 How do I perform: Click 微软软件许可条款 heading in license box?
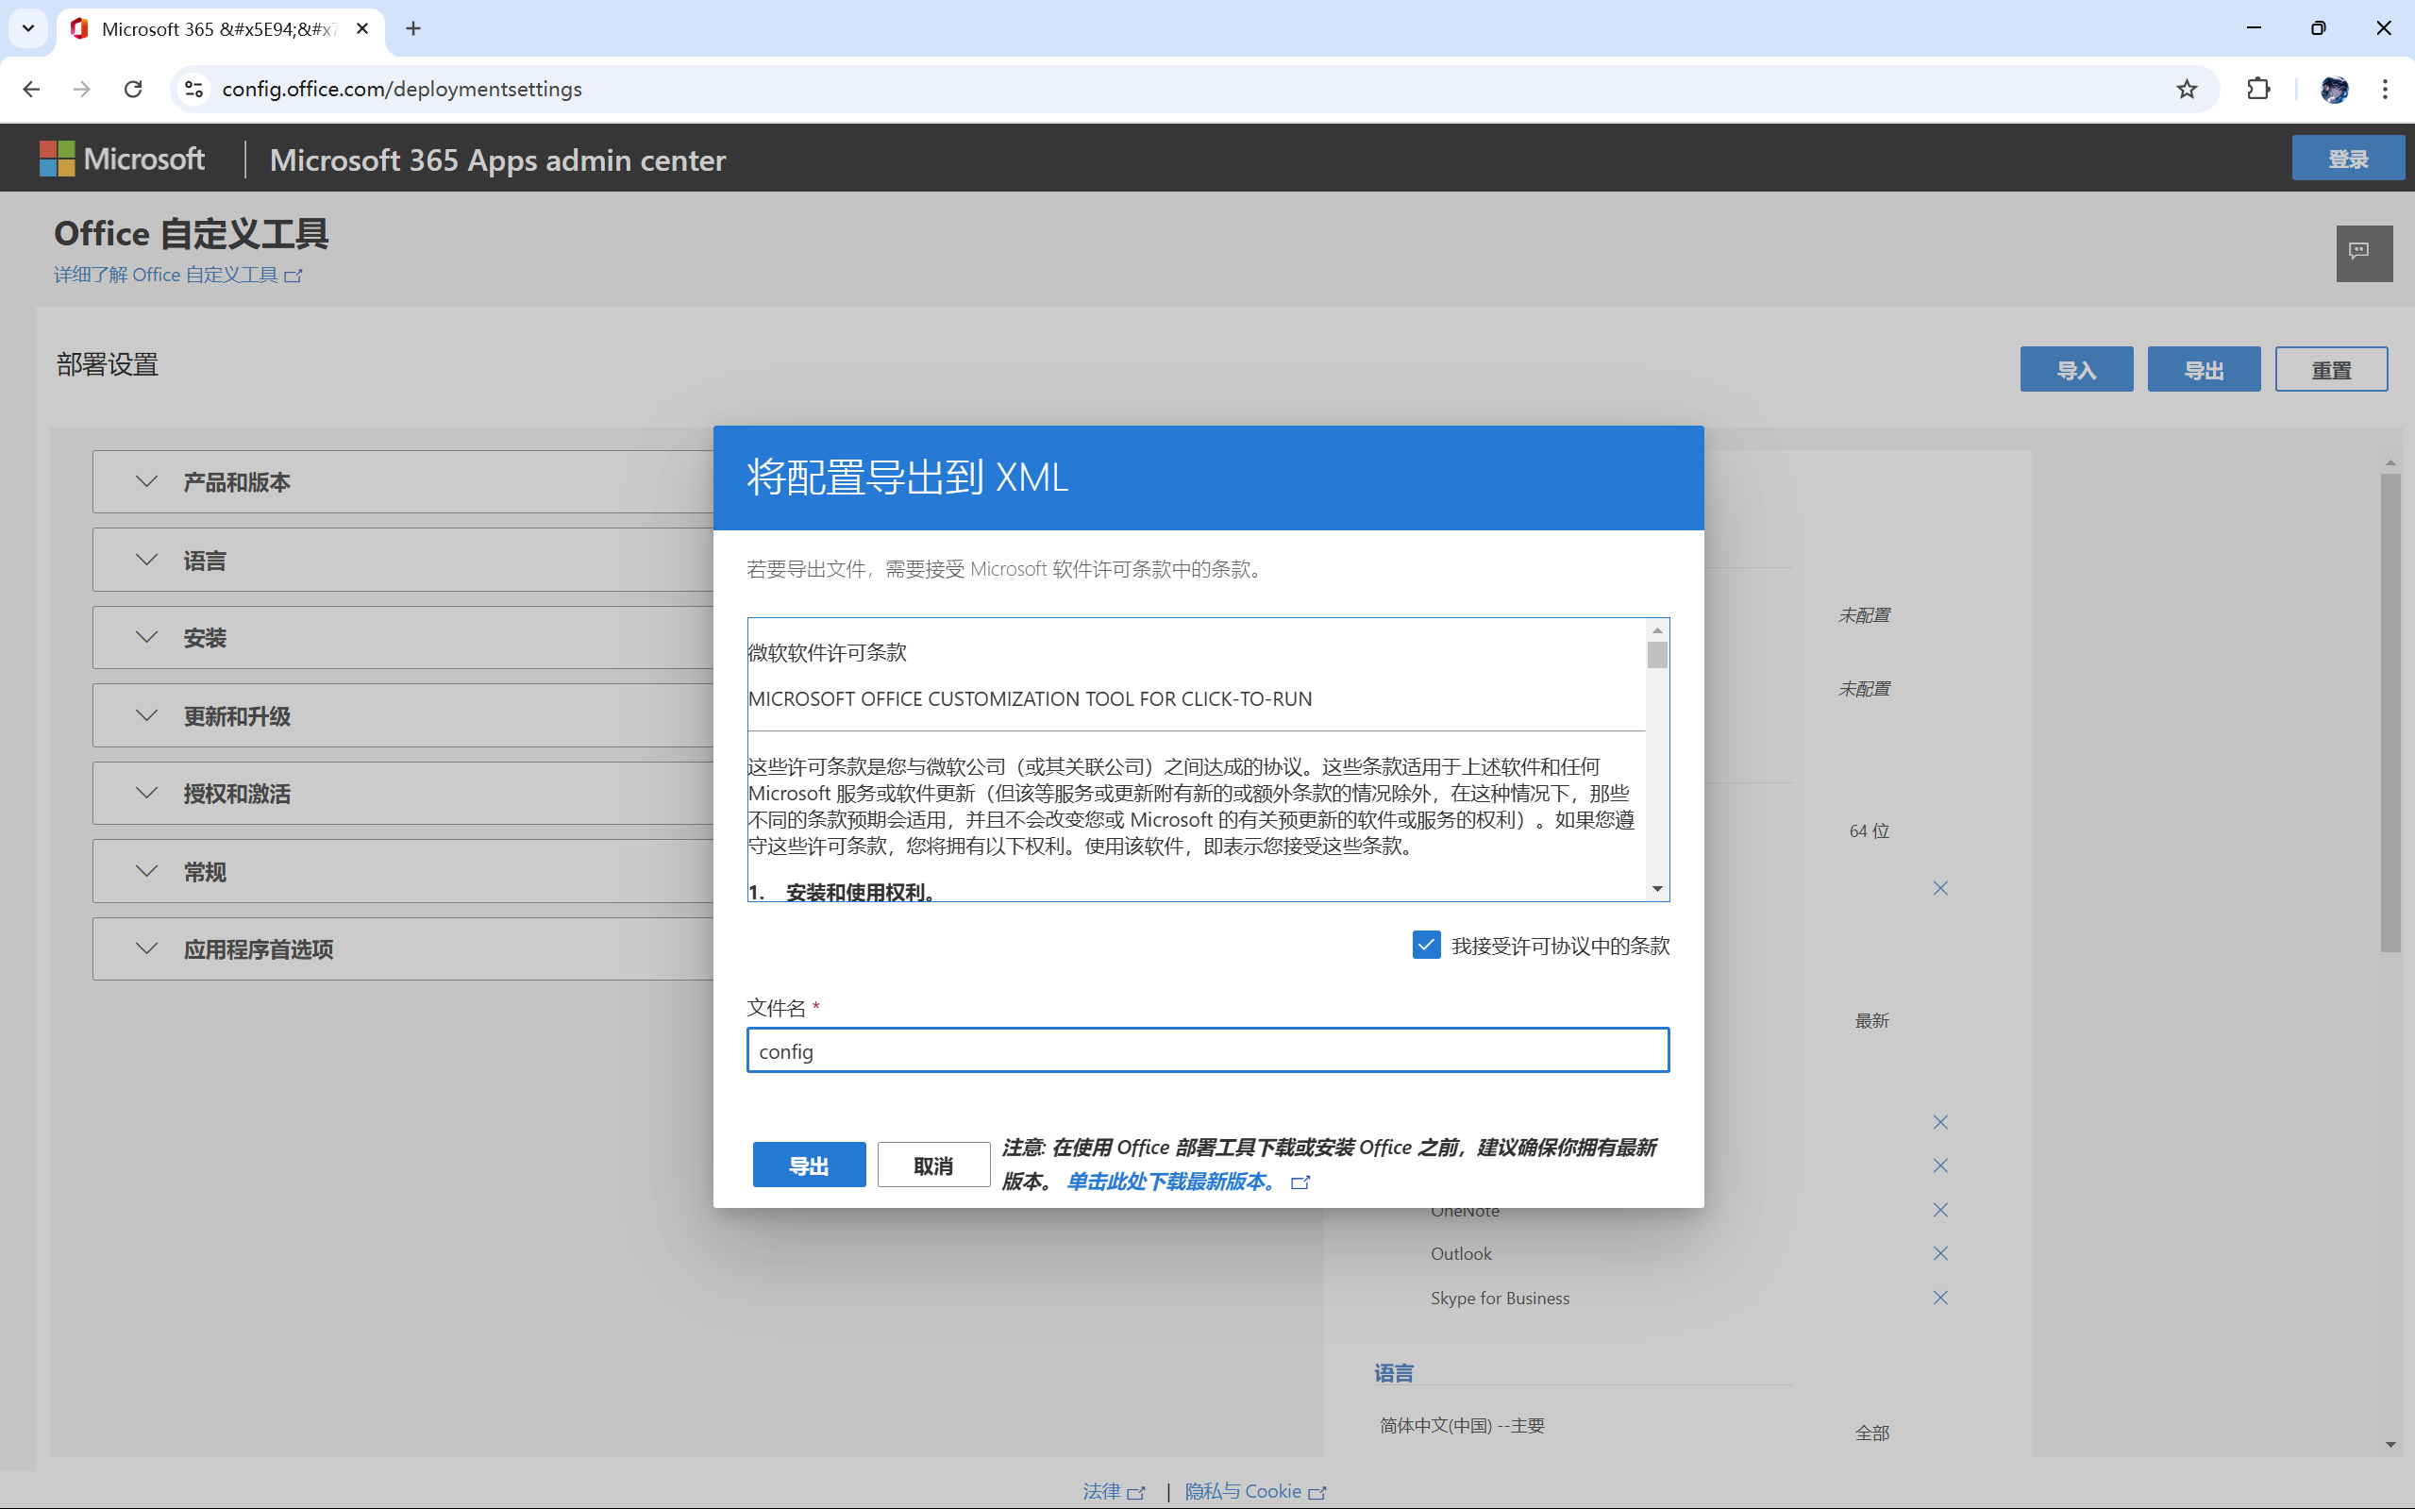828,652
